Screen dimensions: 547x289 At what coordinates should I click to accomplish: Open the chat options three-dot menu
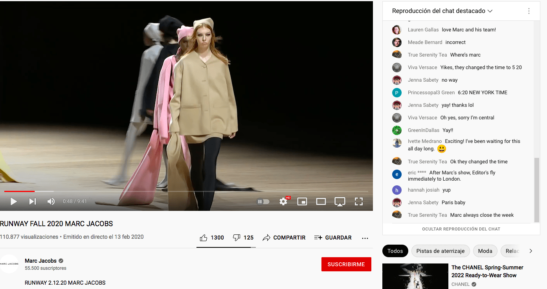529,11
